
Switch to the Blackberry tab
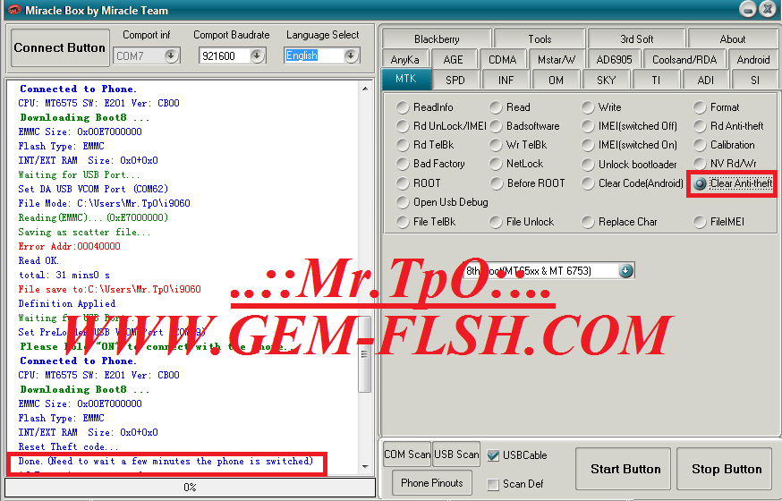click(437, 38)
